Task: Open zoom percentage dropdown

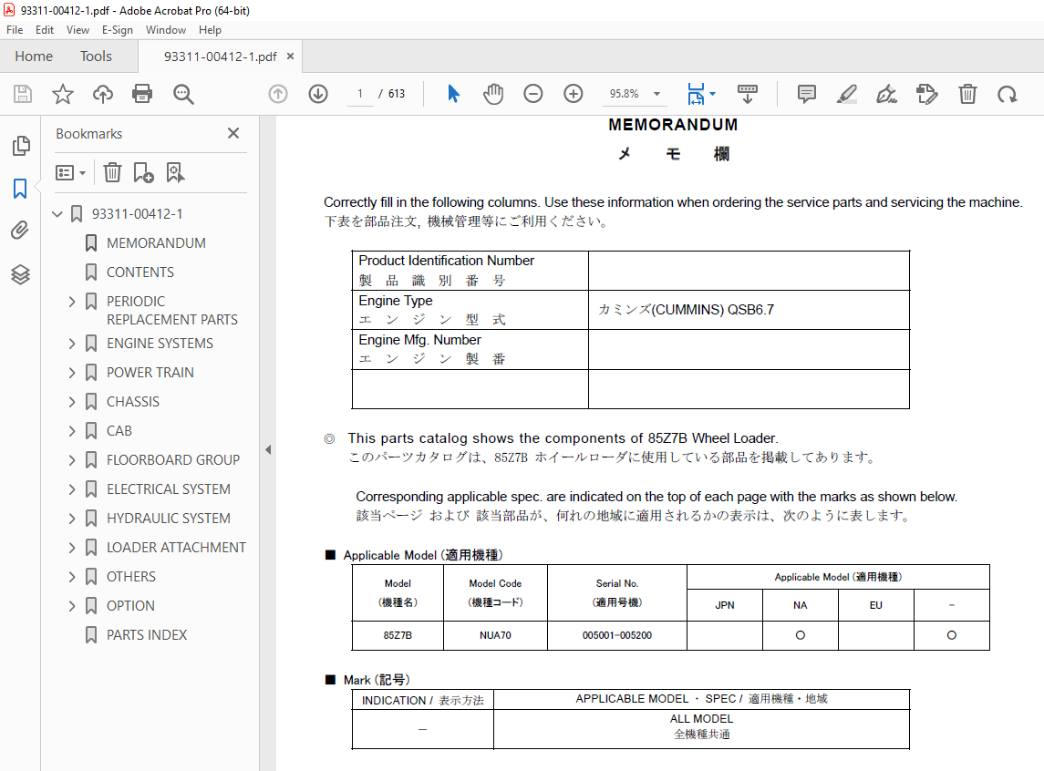Action: 656,94
